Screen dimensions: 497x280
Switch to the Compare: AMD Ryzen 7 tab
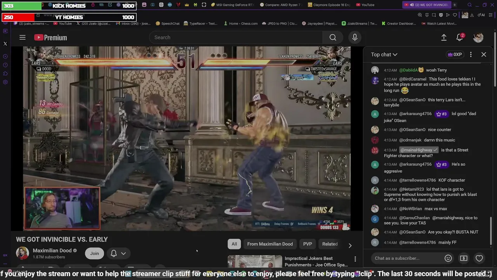tap(280, 5)
